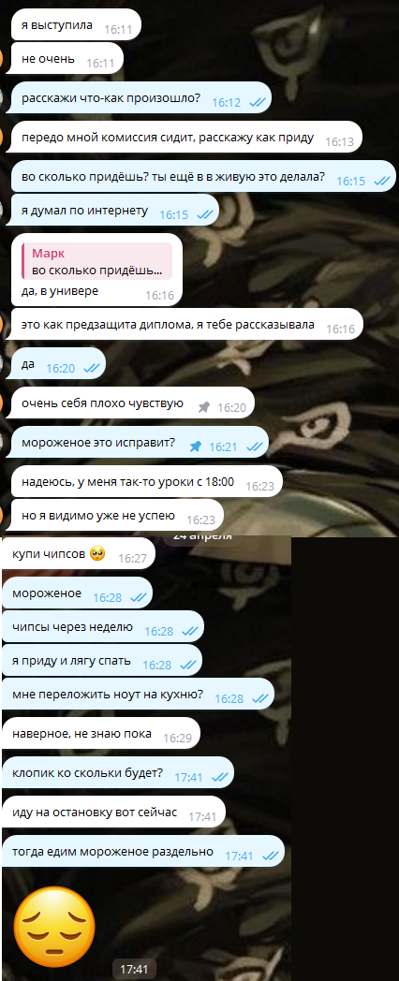Click the read checkmarks on 'мне переложить ноут на кухню?'
The image size is (399, 981).
259,699
